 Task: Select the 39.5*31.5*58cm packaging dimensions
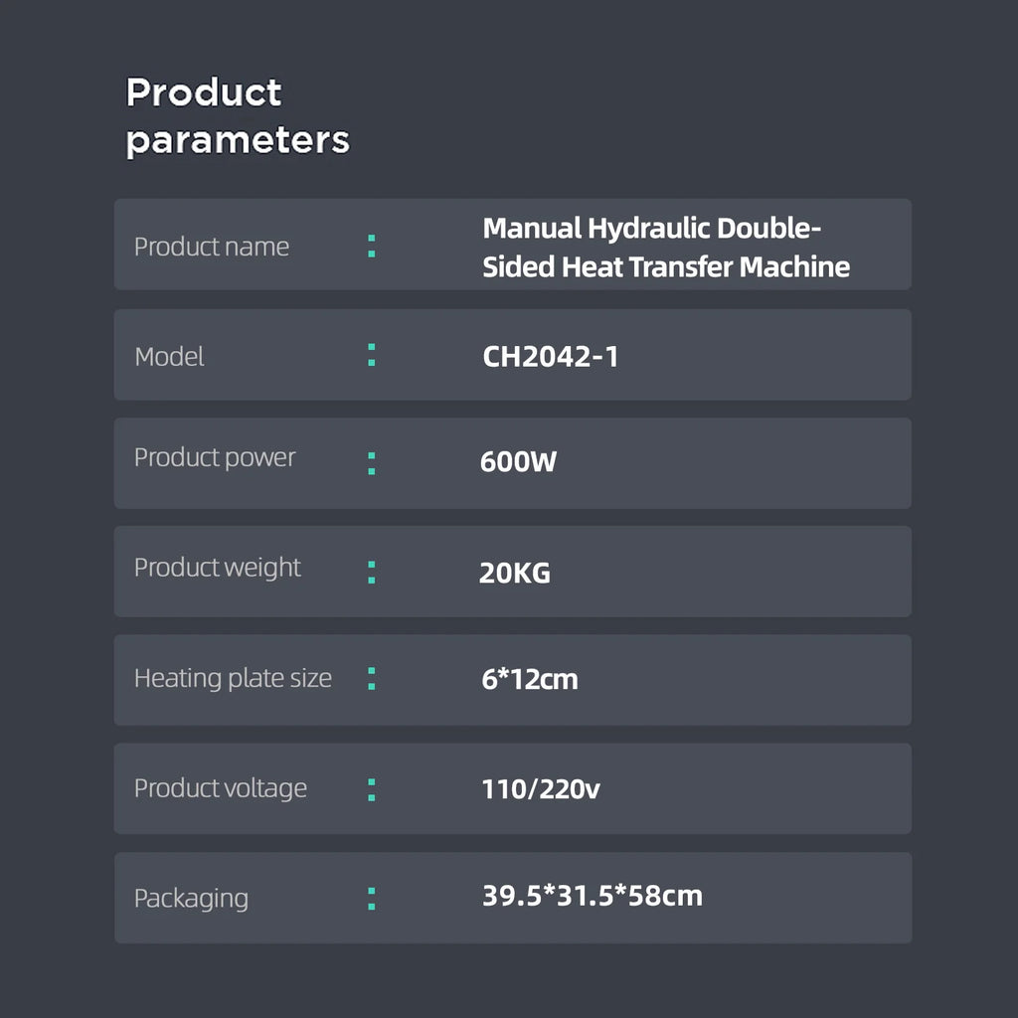[x=592, y=896]
